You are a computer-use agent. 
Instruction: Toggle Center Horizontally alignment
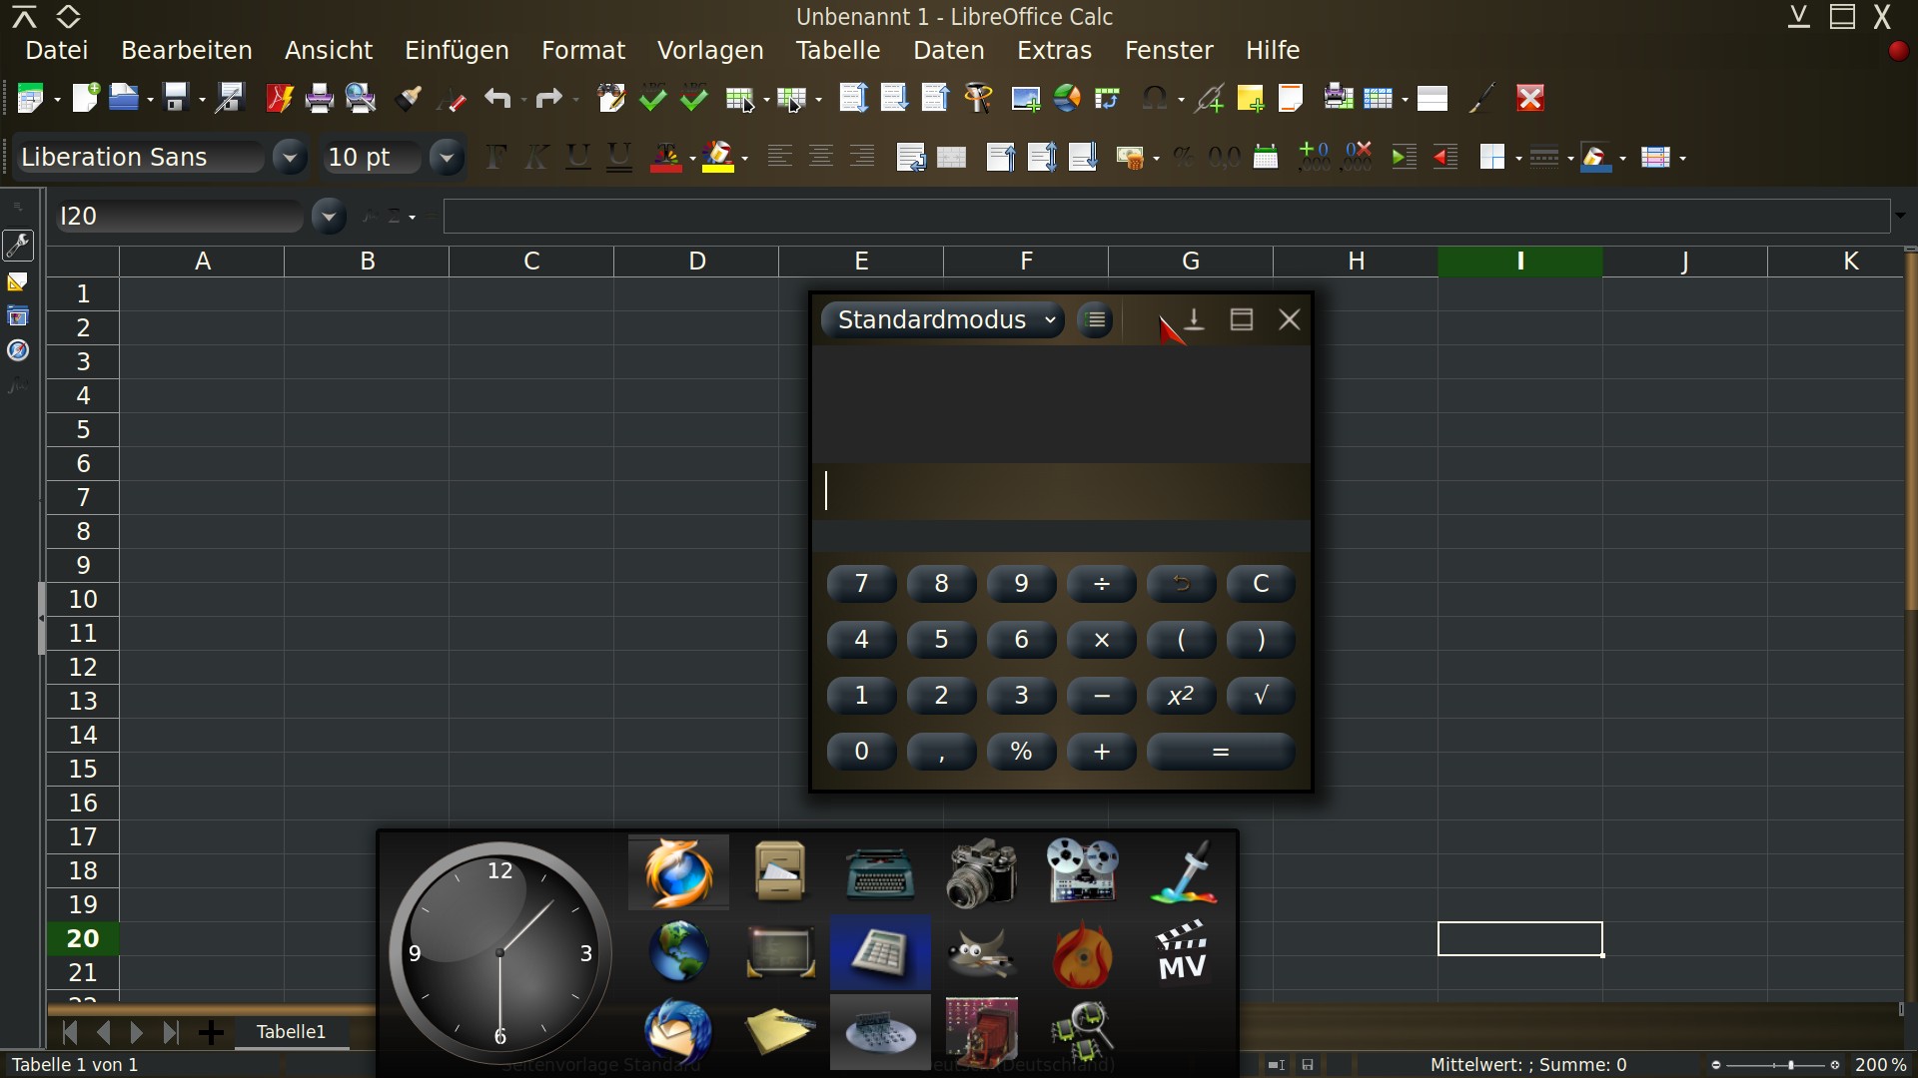coord(821,157)
